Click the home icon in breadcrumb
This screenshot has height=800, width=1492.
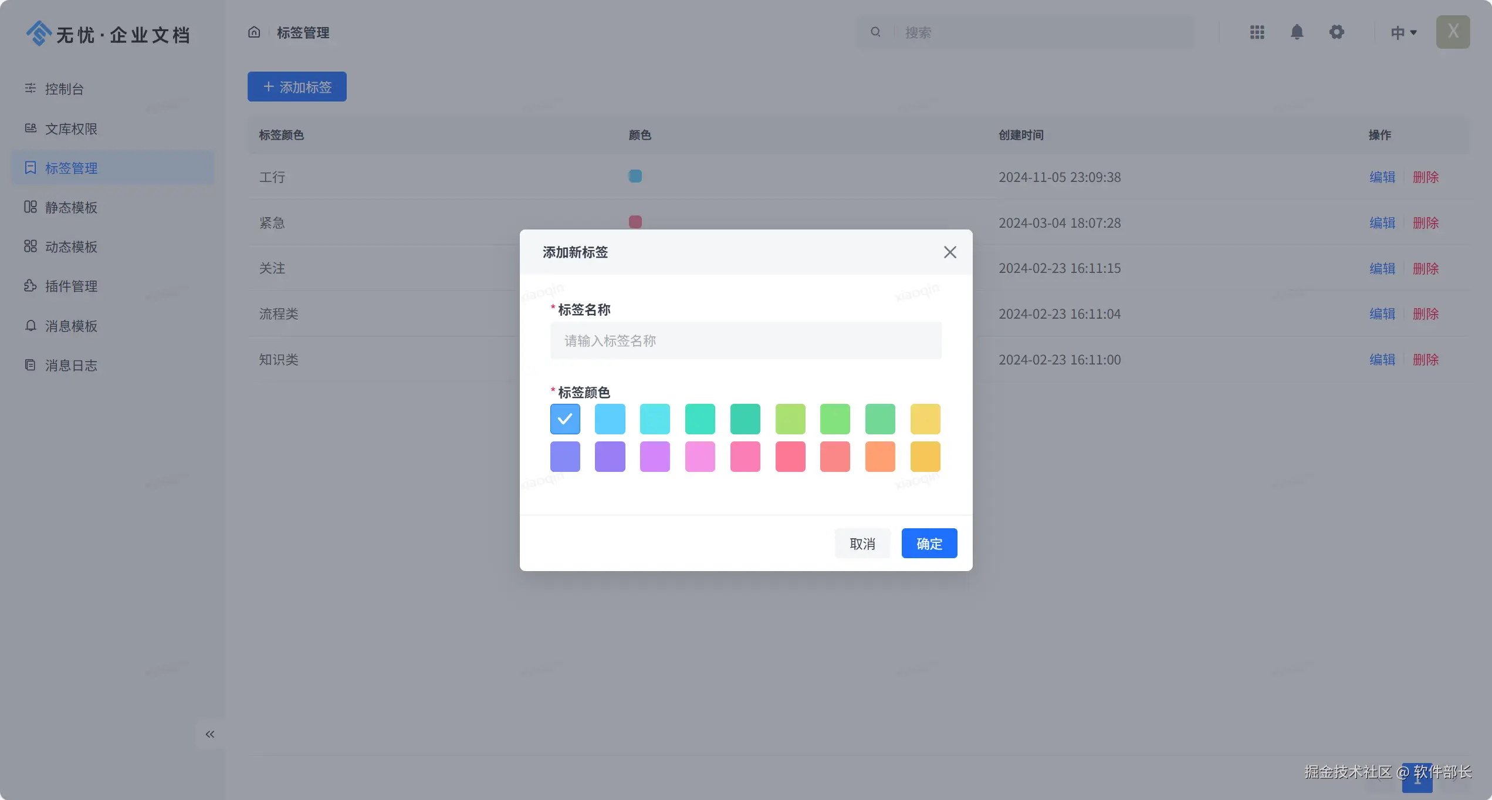click(254, 32)
